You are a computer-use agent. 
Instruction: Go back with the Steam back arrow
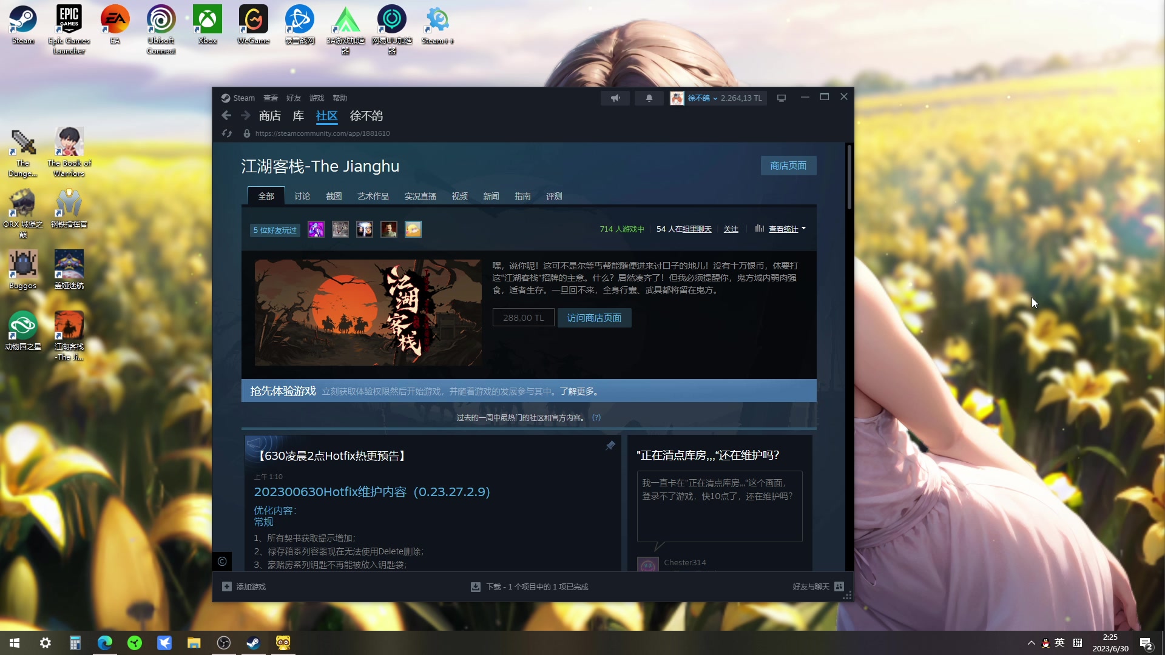[x=226, y=115]
